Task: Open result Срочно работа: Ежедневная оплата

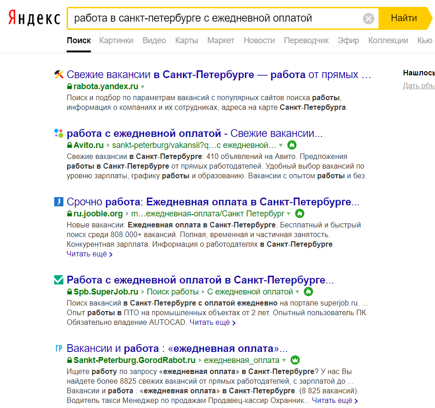Action: pos(213,202)
